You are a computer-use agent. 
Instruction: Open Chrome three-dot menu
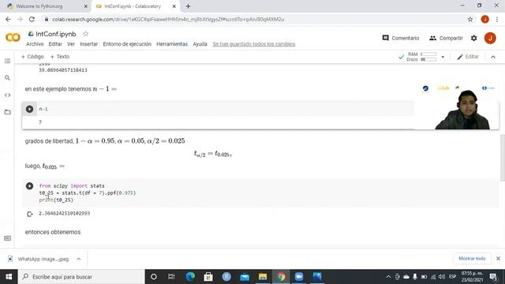click(497, 19)
